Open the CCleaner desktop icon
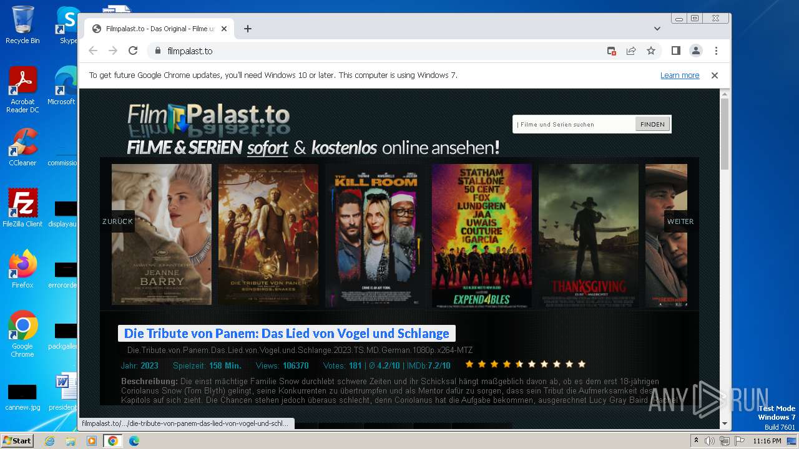Image resolution: width=799 pixels, height=449 pixels. point(22,147)
